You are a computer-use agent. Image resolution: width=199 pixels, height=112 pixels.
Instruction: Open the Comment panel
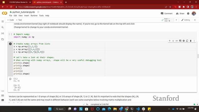point(167,13)
